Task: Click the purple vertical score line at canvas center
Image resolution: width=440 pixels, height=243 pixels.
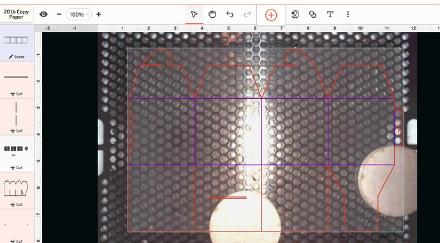Action: coord(261,131)
